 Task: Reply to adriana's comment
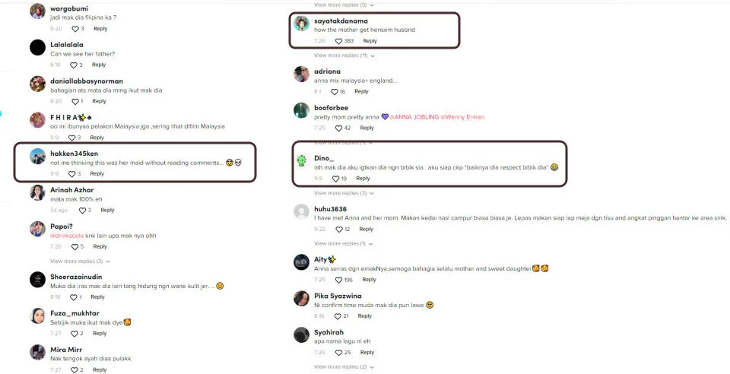pos(361,92)
